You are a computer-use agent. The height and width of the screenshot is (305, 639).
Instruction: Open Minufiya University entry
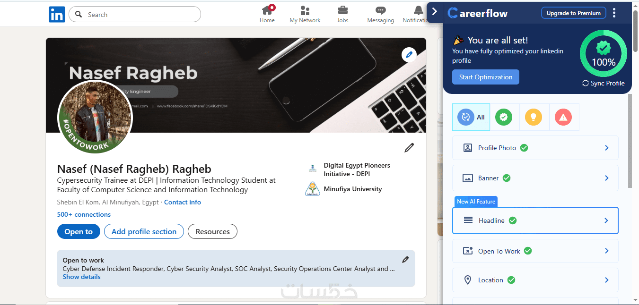point(353,189)
